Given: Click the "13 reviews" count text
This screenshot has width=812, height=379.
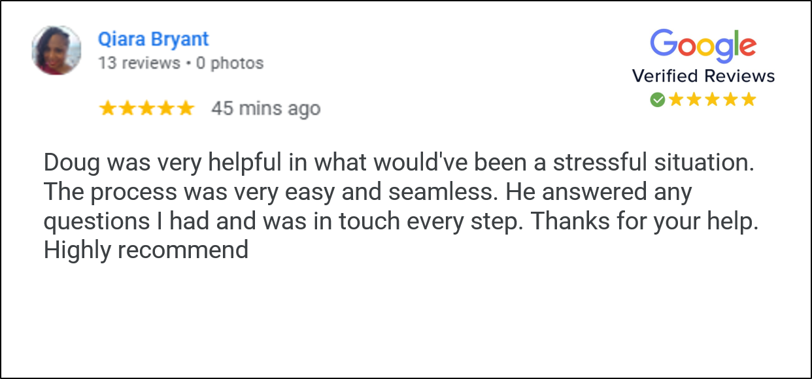Looking at the screenshot, I should 139,63.
